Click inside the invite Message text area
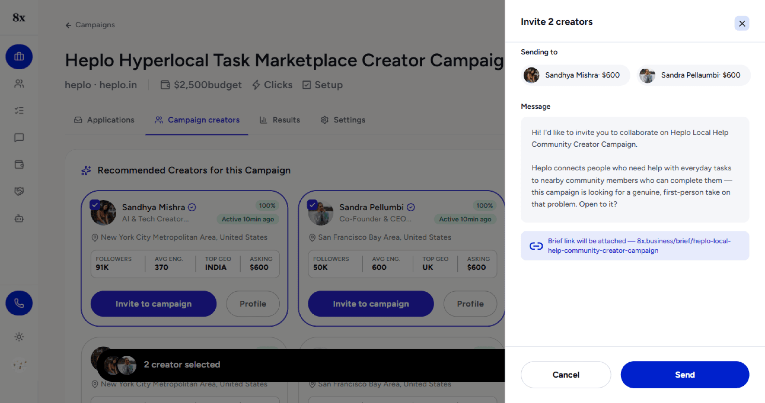The image size is (765, 403). (x=635, y=169)
